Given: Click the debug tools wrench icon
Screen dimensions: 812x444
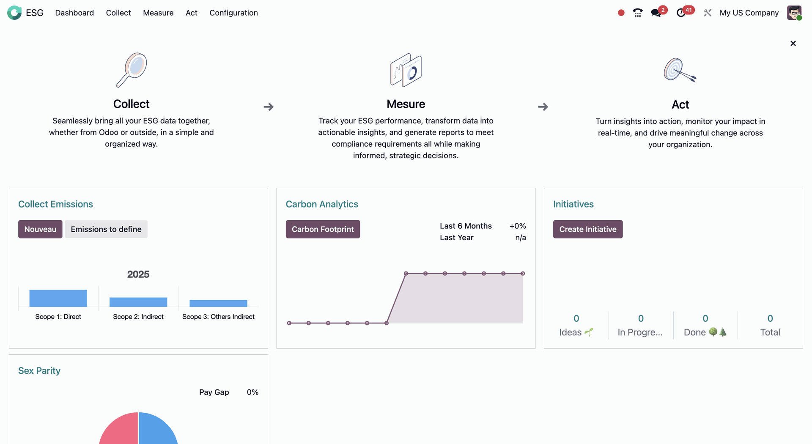Looking at the screenshot, I should pyautogui.click(x=707, y=13).
